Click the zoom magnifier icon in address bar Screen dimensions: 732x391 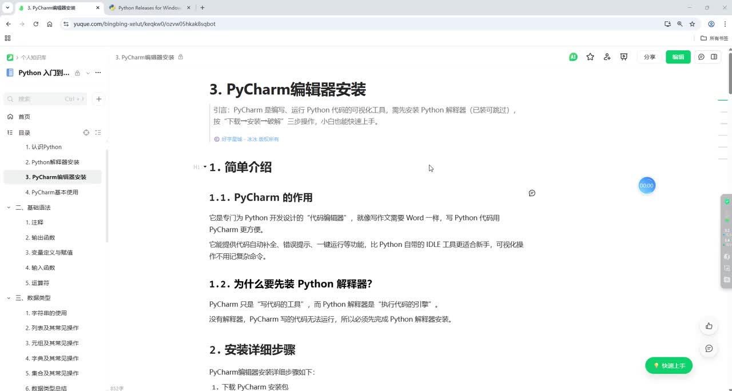coord(680,24)
